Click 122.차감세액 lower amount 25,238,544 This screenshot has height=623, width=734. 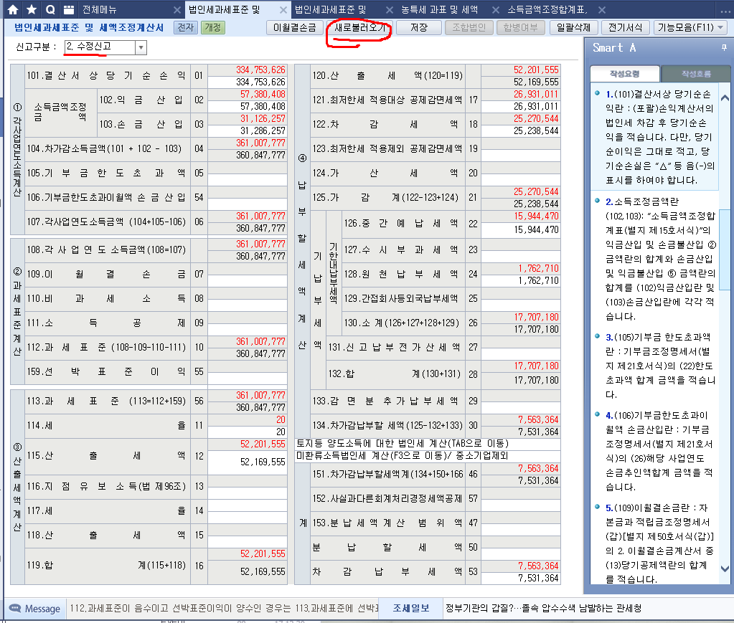520,130
